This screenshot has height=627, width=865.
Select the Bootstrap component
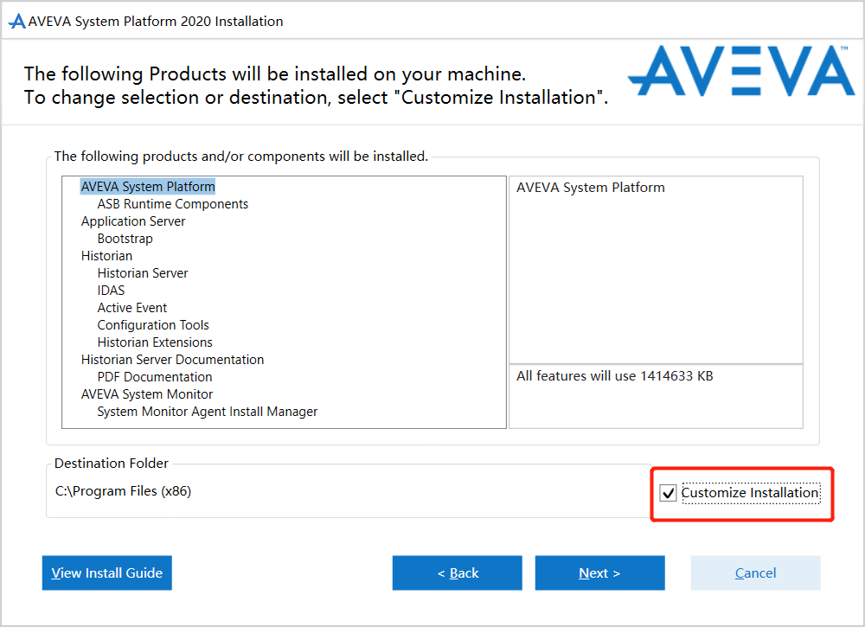(125, 239)
